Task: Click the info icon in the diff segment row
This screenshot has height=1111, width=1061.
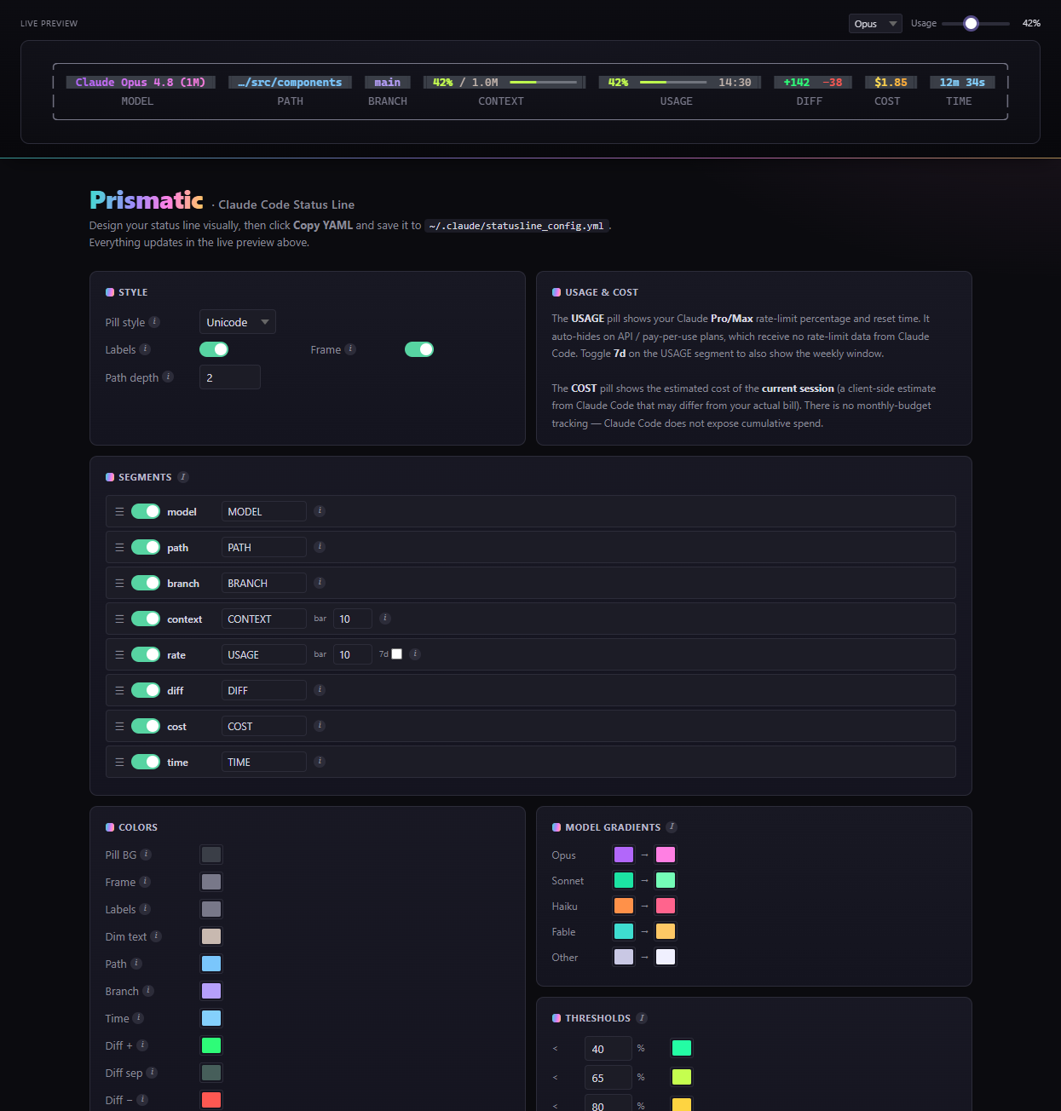Action: point(320,690)
